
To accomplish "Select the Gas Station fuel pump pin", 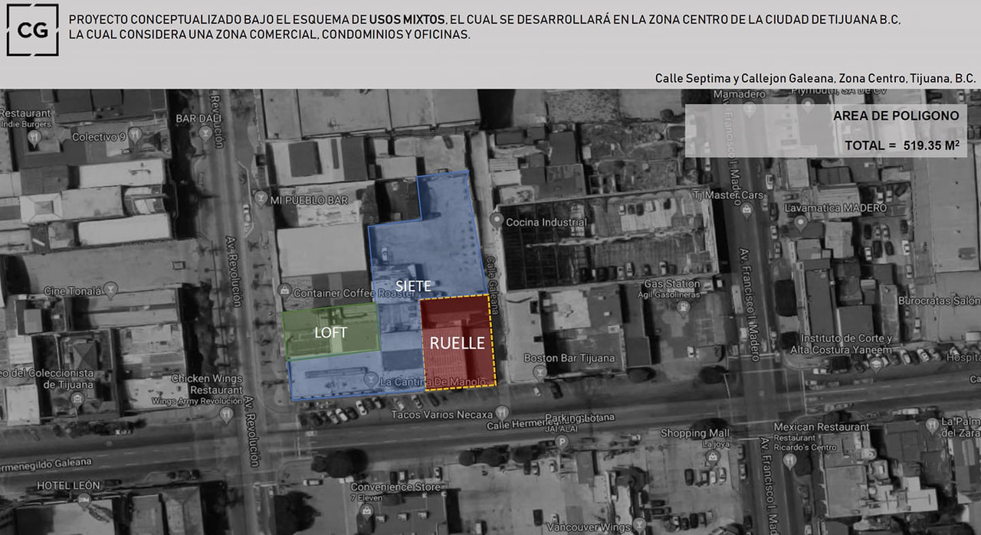I will pos(684,308).
